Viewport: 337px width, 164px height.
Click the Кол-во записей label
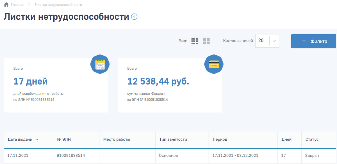point(238,41)
